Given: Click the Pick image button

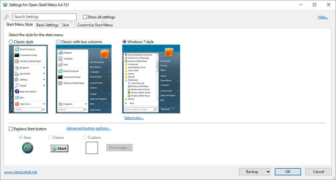Looking at the screenshot, I should click(119, 148).
